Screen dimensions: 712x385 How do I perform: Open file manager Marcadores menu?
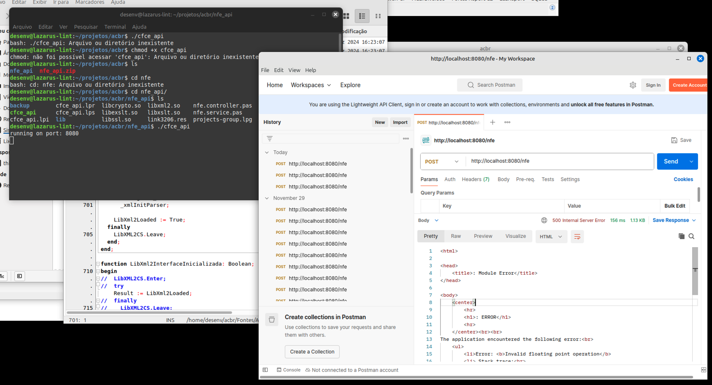point(90,2)
